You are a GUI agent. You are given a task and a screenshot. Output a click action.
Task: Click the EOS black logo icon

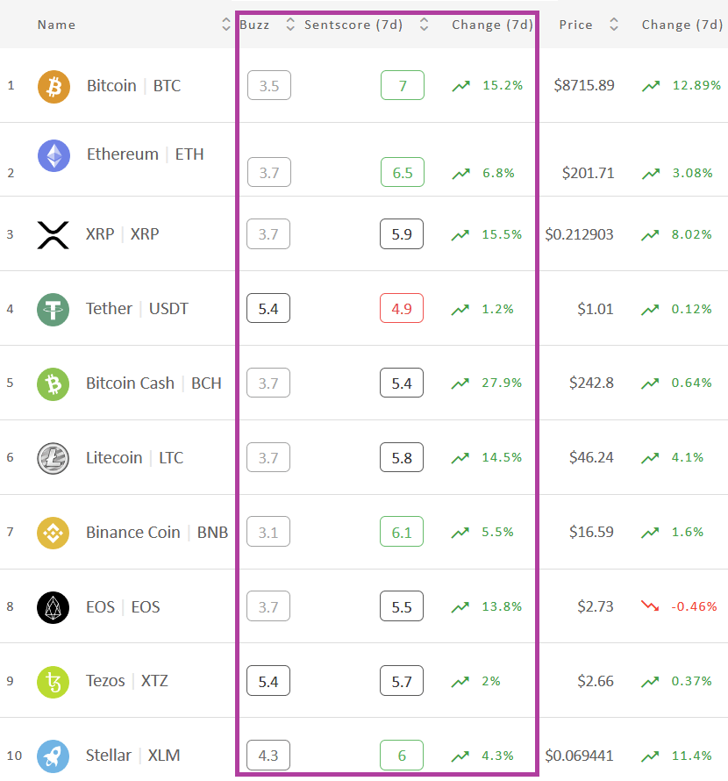click(53, 607)
